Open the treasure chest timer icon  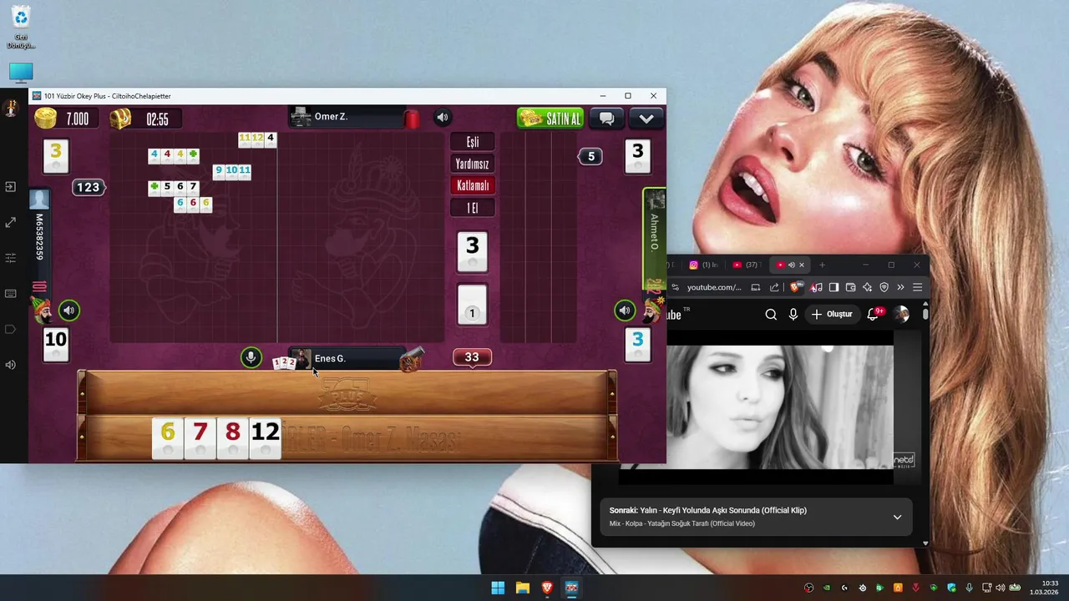point(121,119)
